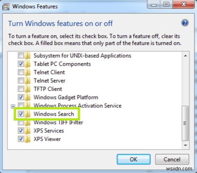Click the scrollbar up arrow
This screenshot has height=173, width=197.
[x=186, y=56]
